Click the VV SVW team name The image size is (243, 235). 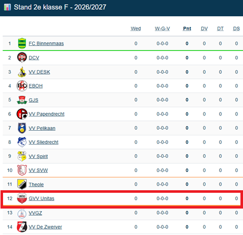pos(38,170)
